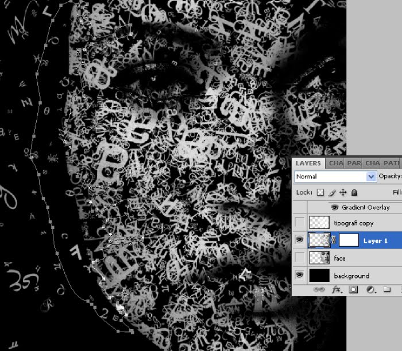Image resolution: width=402 pixels, height=351 pixels.
Task: Select the "tipografi copy" layer name
Action: [x=354, y=223]
